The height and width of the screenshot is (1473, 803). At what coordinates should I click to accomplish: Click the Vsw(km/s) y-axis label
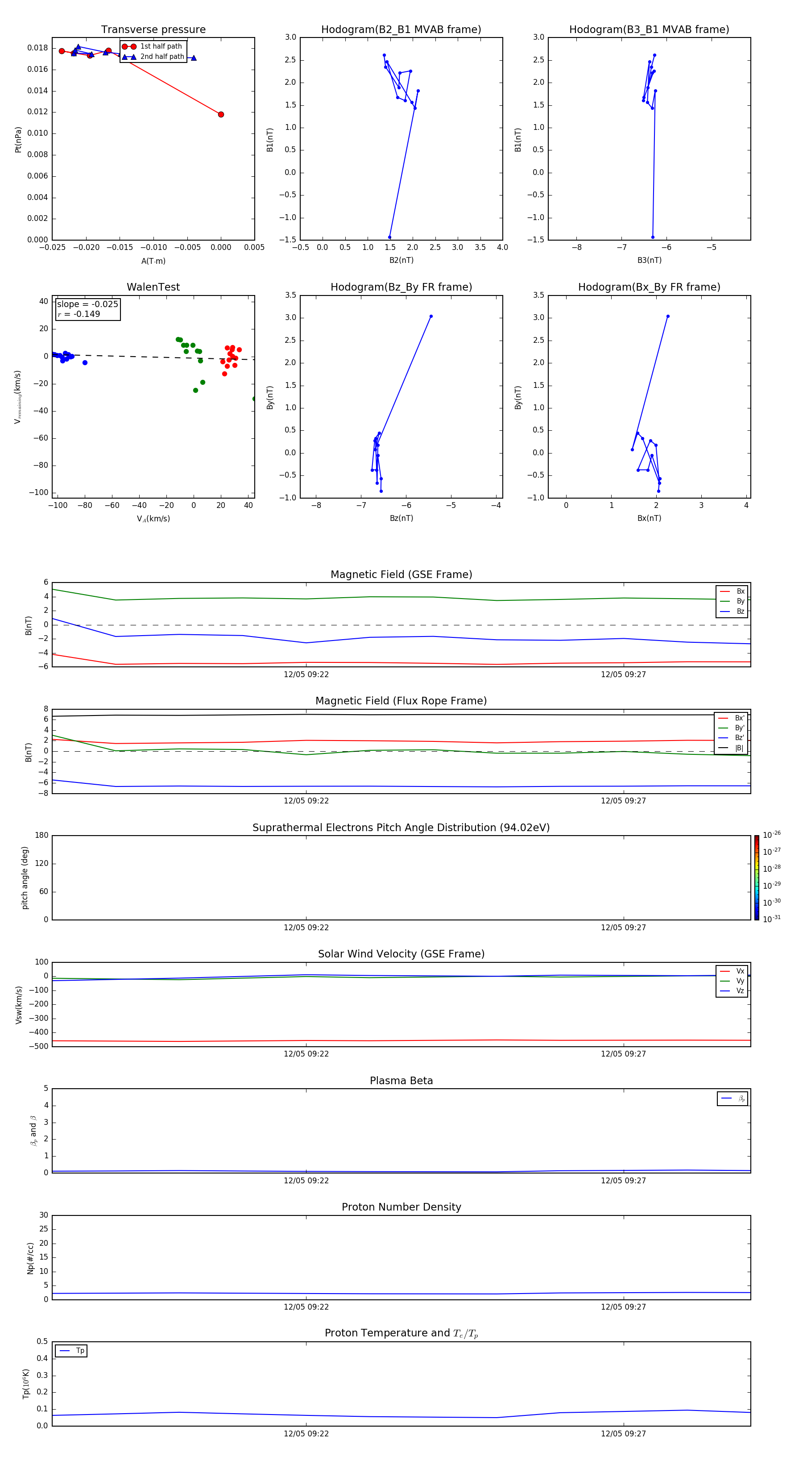[x=18, y=1005]
